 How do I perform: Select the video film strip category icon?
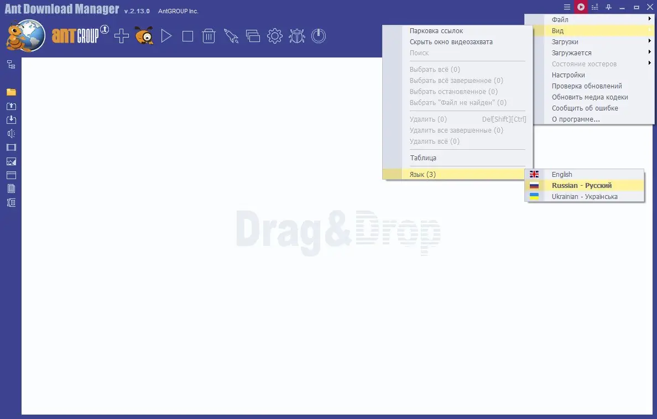(x=11, y=148)
